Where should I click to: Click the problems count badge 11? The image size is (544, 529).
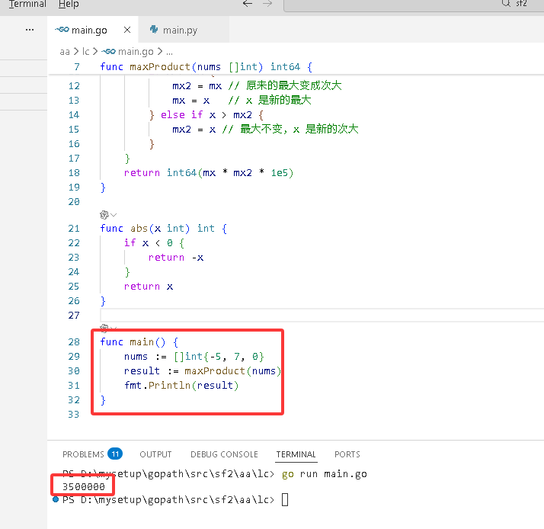pyautogui.click(x=115, y=454)
